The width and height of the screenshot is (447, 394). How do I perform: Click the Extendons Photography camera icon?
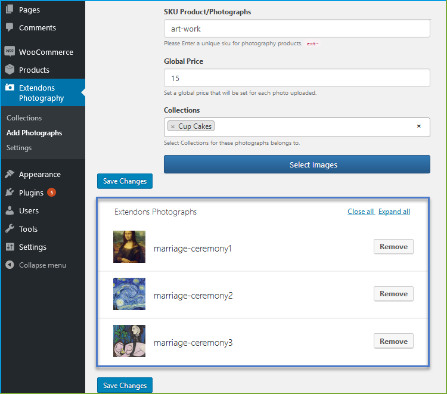point(10,88)
